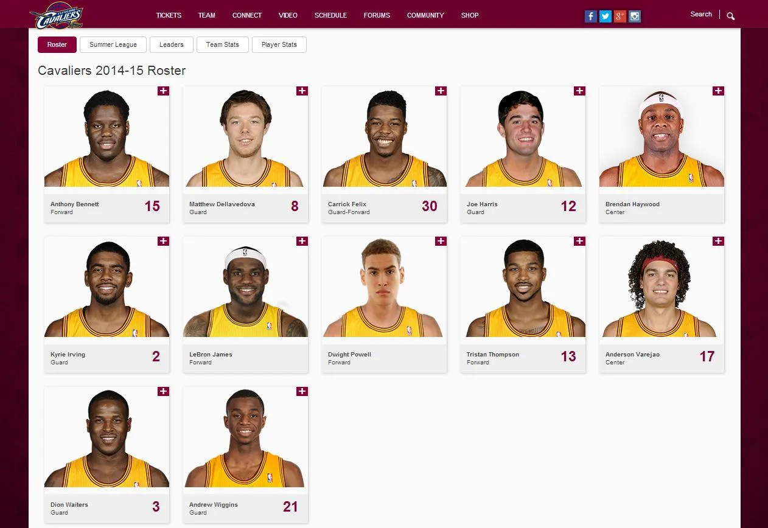Open the Google Plus social icon

[620, 16]
